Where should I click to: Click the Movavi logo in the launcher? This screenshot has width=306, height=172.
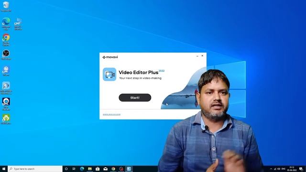coord(110,57)
